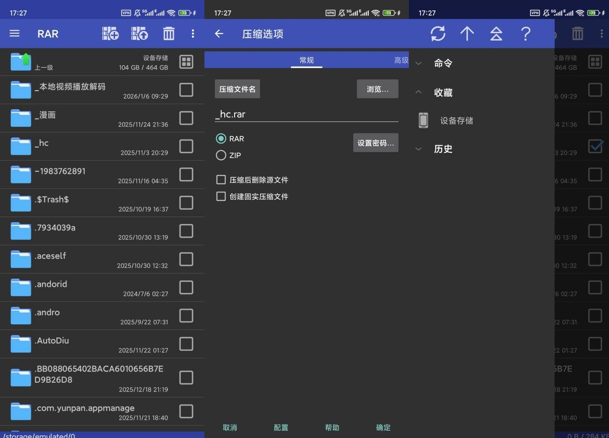This screenshot has height=438, width=609.
Task: Collapse the 收藏 section
Action: [443, 93]
